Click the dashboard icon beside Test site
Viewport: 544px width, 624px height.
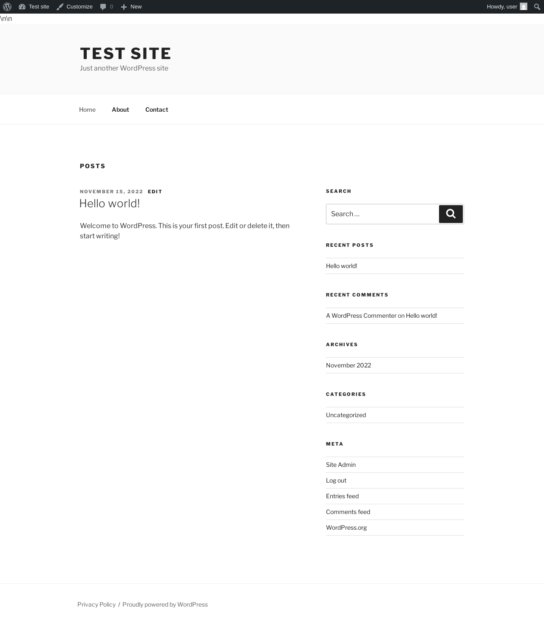point(22,7)
